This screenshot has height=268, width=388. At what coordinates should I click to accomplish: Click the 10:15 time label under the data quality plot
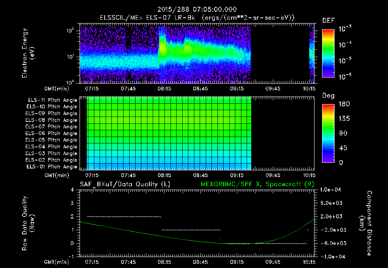(309, 262)
